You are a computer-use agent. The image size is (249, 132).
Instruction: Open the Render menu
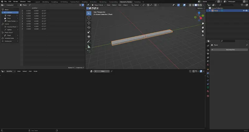pos(16,2)
